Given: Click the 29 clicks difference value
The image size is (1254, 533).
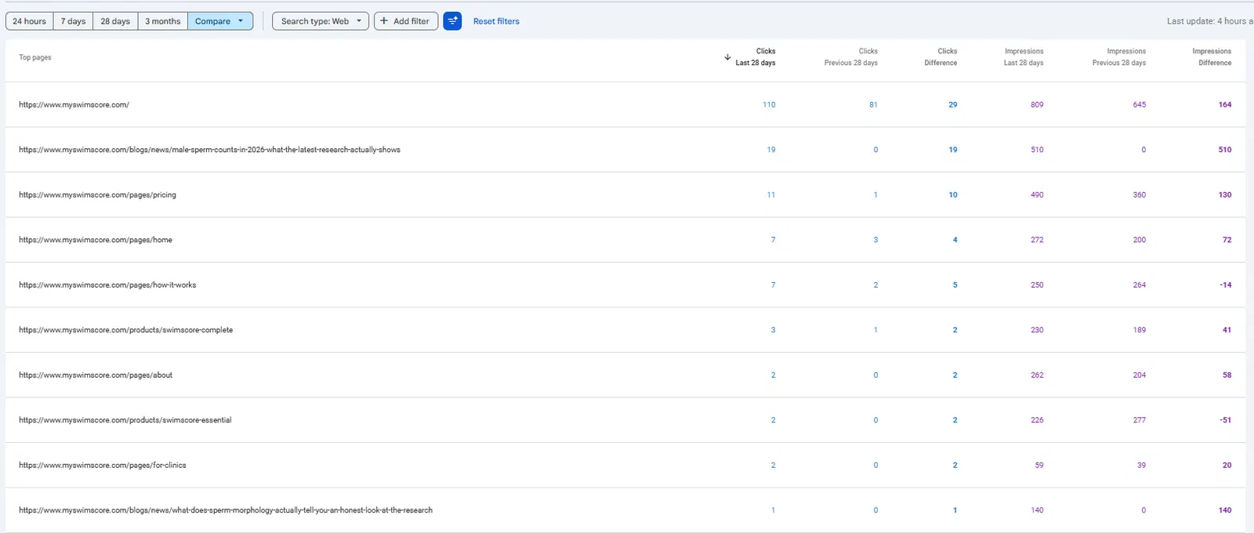Looking at the screenshot, I should point(953,104).
